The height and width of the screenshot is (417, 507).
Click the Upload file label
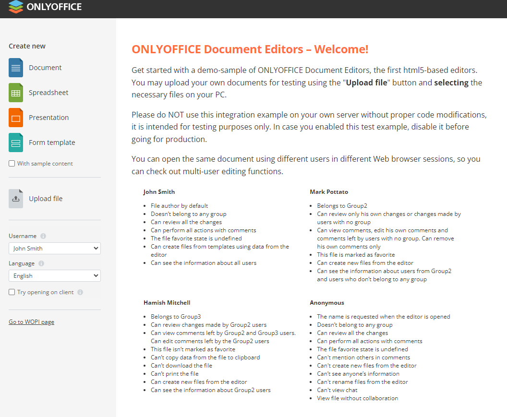click(x=46, y=199)
